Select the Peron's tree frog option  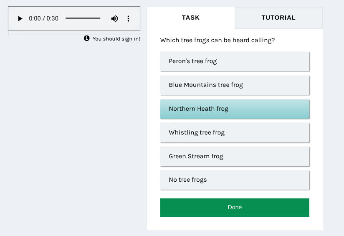(x=235, y=61)
